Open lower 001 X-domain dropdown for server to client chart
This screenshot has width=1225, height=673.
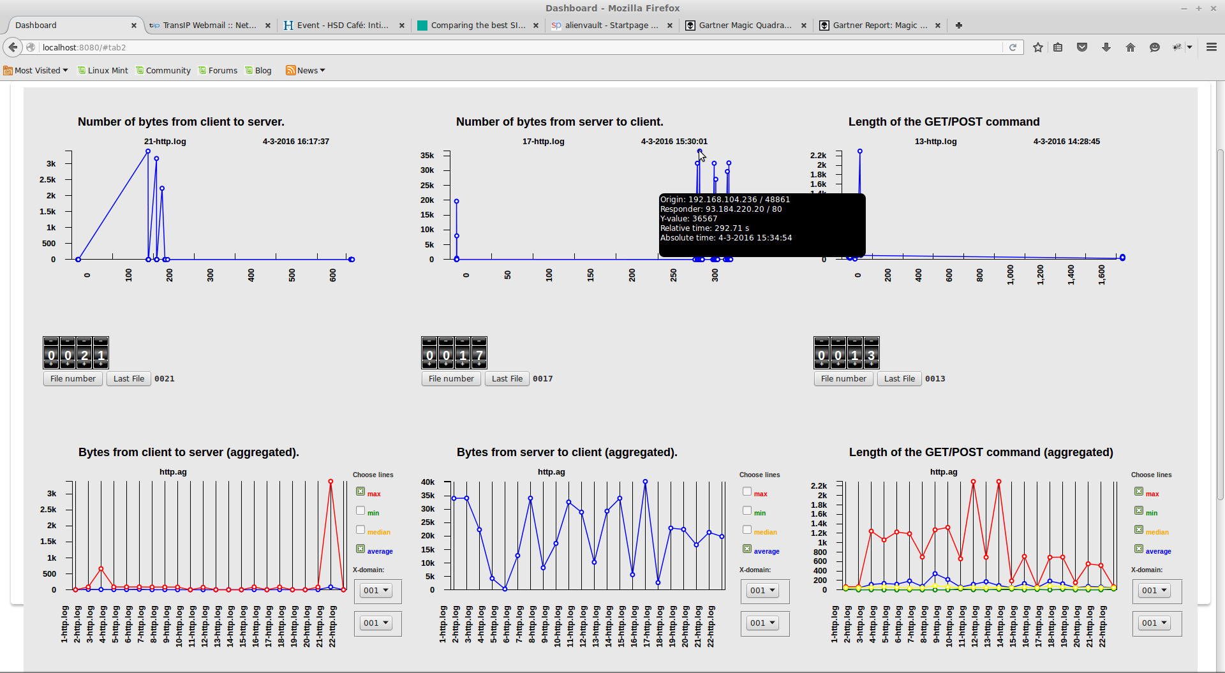click(x=762, y=623)
